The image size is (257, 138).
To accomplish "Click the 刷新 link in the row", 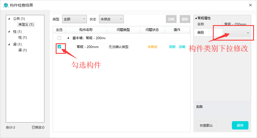I will (172, 47).
